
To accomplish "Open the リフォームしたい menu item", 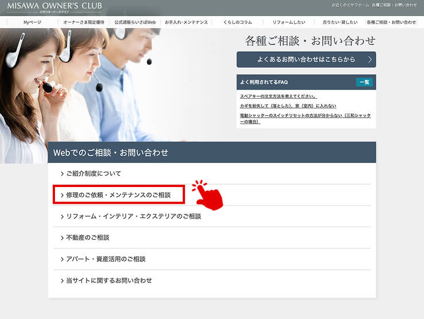I will (x=288, y=22).
